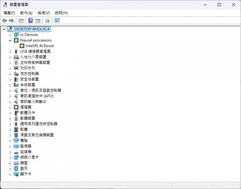241x189 pixels.
Task: Expand the 音訊輸入與輸出 category
Action: (x=10, y=102)
